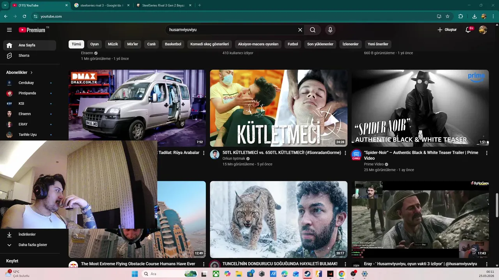Open Prime Video channel avatar

tap(356, 154)
